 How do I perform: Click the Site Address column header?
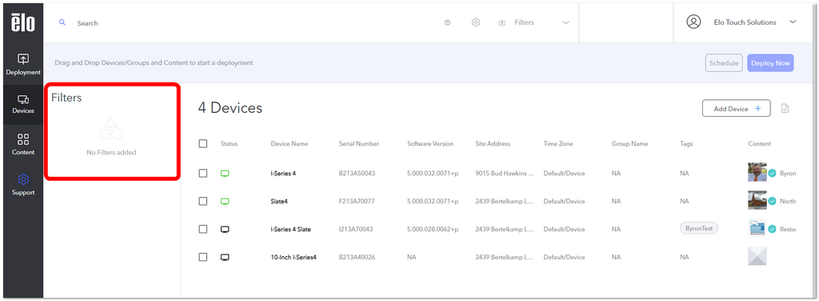[x=493, y=144]
